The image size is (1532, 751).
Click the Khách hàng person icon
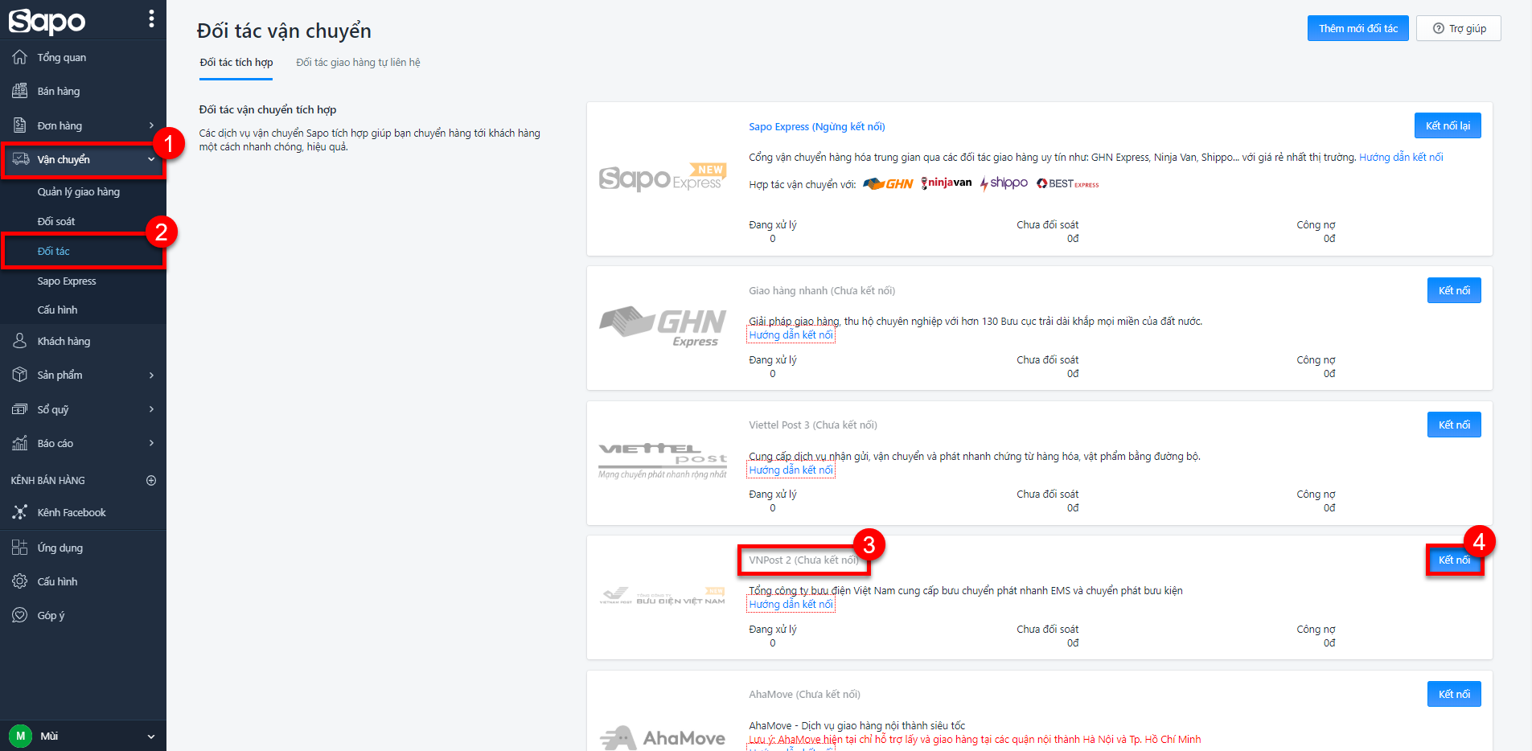pyautogui.click(x=20, y=341)
